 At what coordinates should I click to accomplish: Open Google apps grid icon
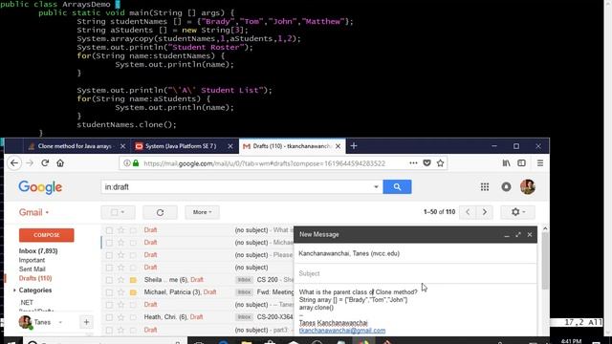485,187
